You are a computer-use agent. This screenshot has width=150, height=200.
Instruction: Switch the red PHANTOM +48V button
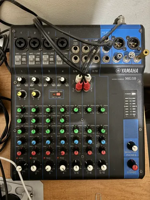58,94
